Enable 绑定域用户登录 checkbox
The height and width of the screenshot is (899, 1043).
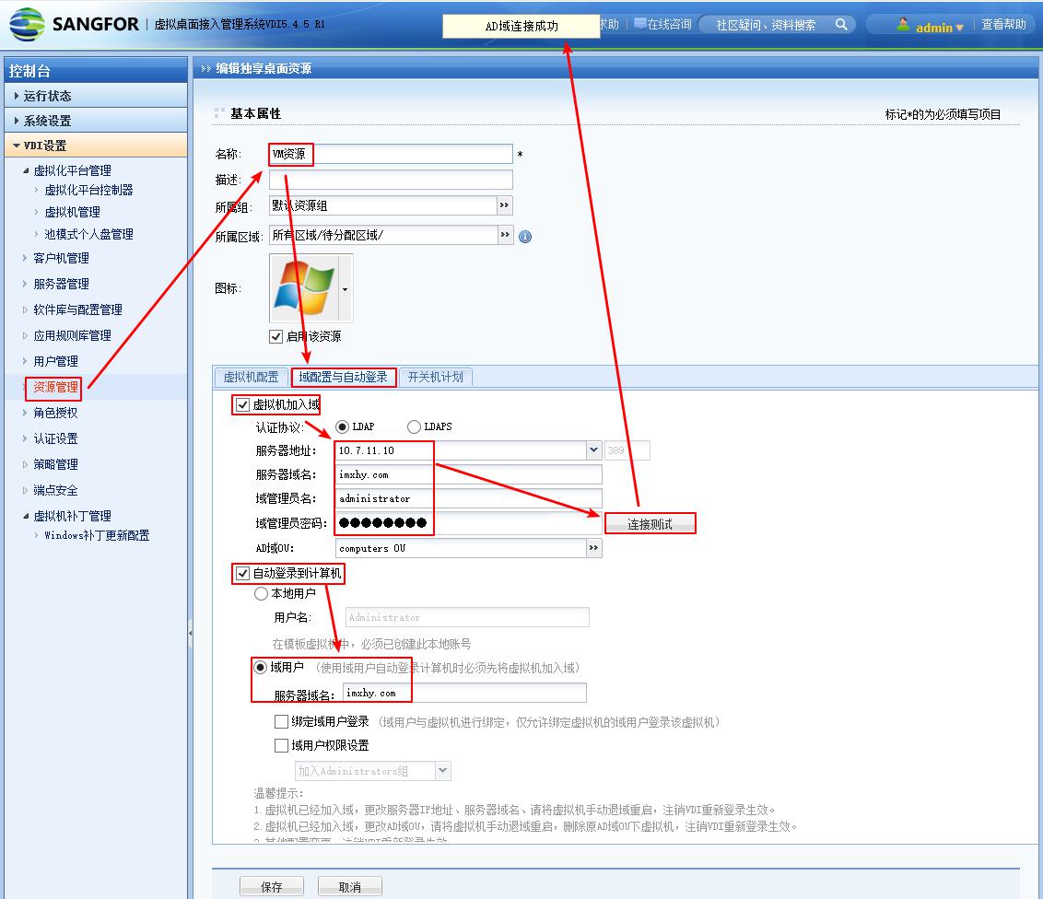[282, 722]
